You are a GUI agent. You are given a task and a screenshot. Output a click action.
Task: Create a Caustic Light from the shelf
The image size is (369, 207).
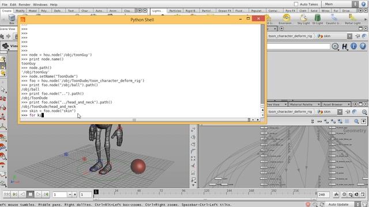[x=334, y=19]
